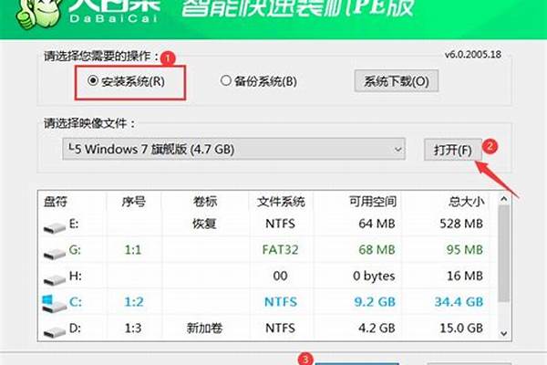Click the 64 MB free space cell
The height and width of the screenshot is (365, 547).
[x=377, y=224]
